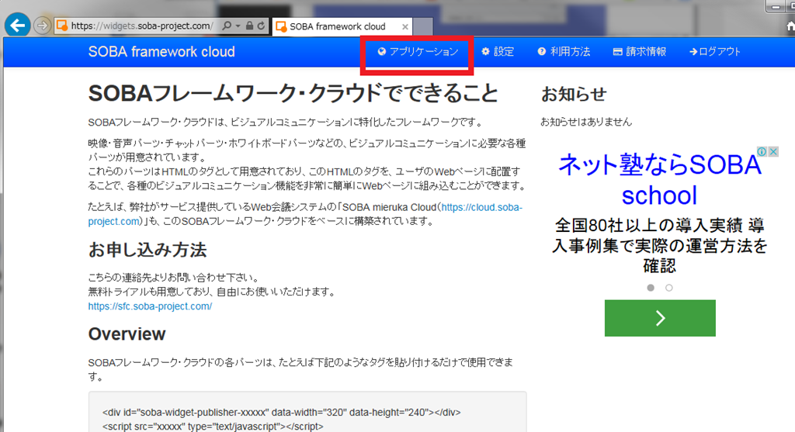Click the browser home icon

coord(790,27)
